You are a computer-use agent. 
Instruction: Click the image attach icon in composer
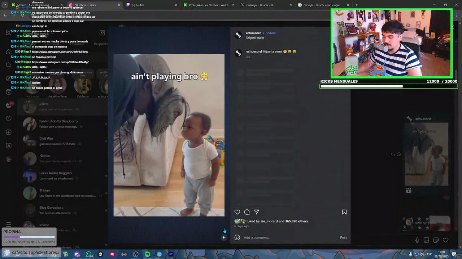[x=426, y=240]
